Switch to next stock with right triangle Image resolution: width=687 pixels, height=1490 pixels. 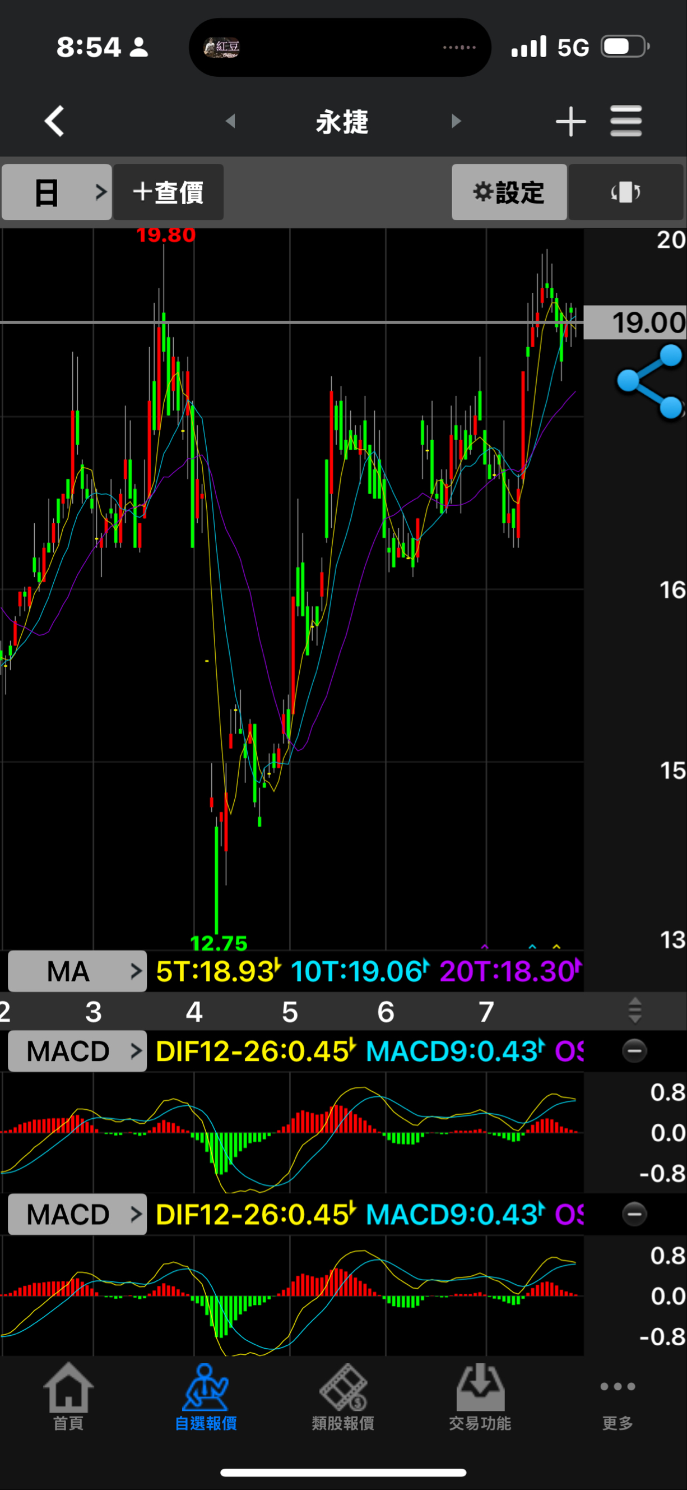[457, 122]
